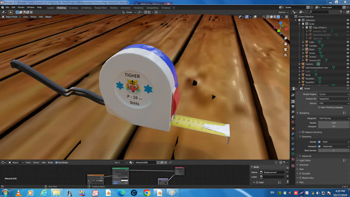Enable the Simplify panel checkbox

coord(301,173)
